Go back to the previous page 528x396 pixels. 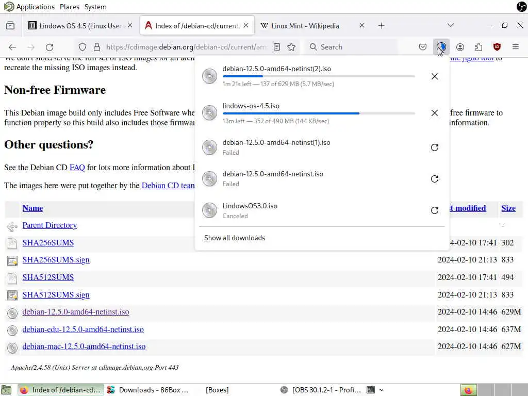(x=12, y=47)
